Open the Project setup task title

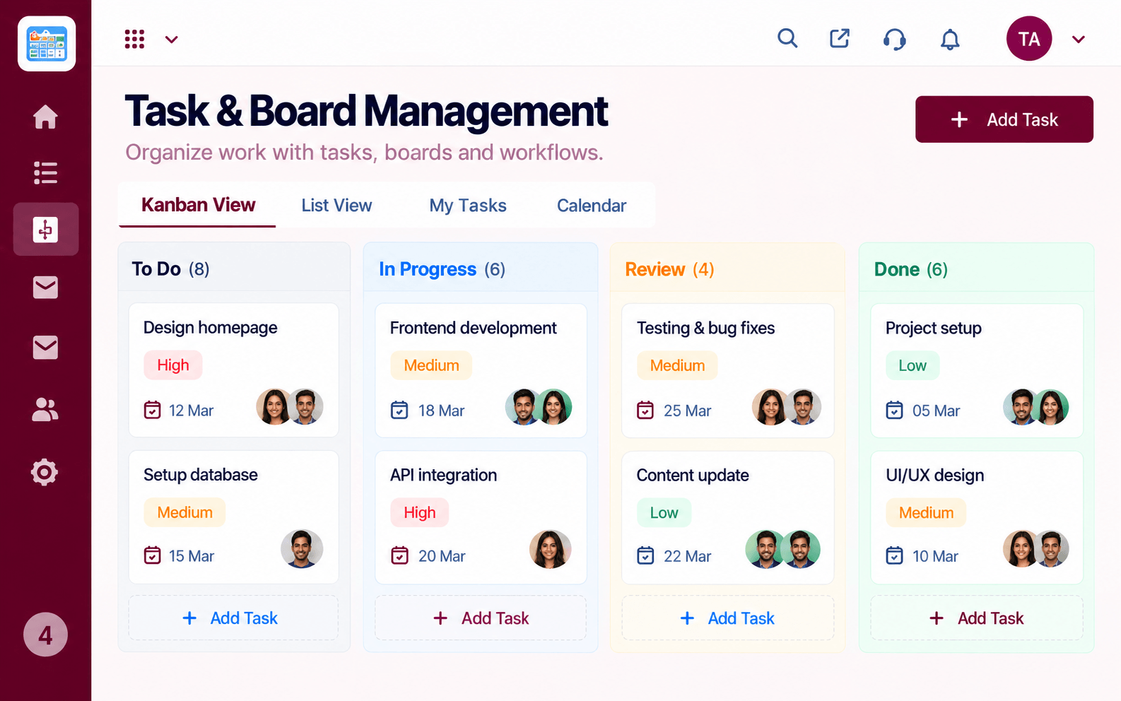(x=934, y=328)
